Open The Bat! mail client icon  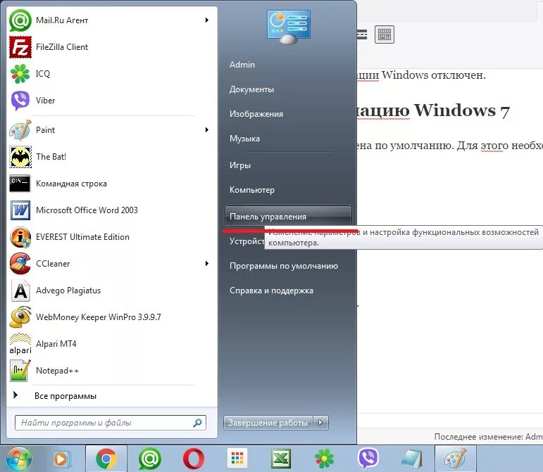click(x=20, y=157)
